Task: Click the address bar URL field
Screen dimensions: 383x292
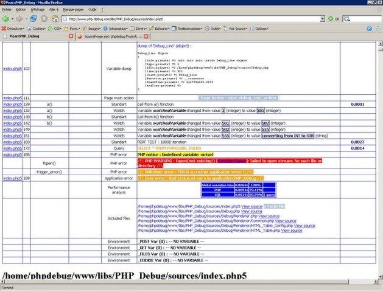Action: [194, 19]
